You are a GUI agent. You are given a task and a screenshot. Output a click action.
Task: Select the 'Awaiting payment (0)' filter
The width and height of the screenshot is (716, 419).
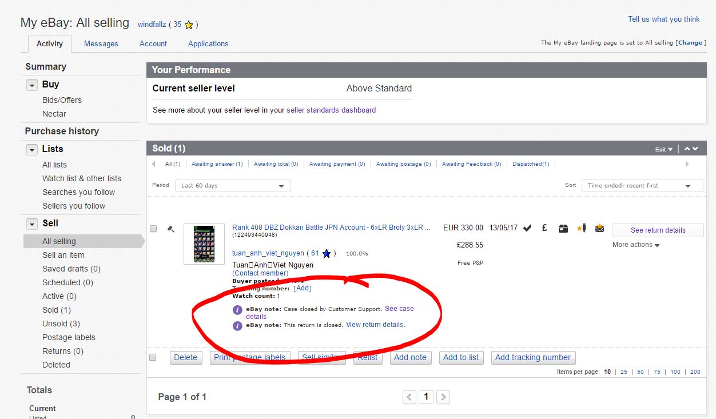(337, 164)
